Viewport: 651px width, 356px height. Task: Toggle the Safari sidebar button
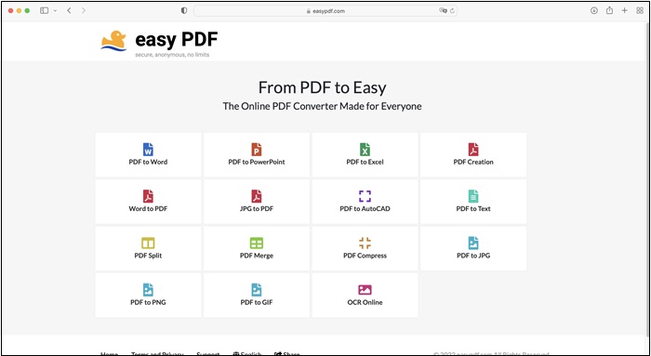[44, 11]
